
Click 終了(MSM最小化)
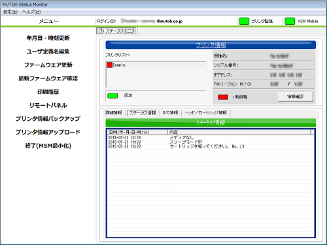(48, 146)
